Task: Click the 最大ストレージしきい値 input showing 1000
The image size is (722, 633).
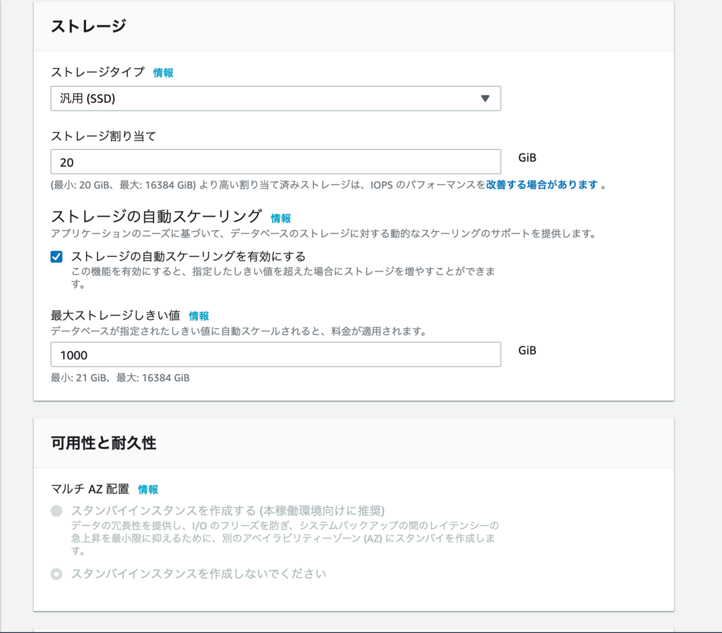Action: point(276,354)
